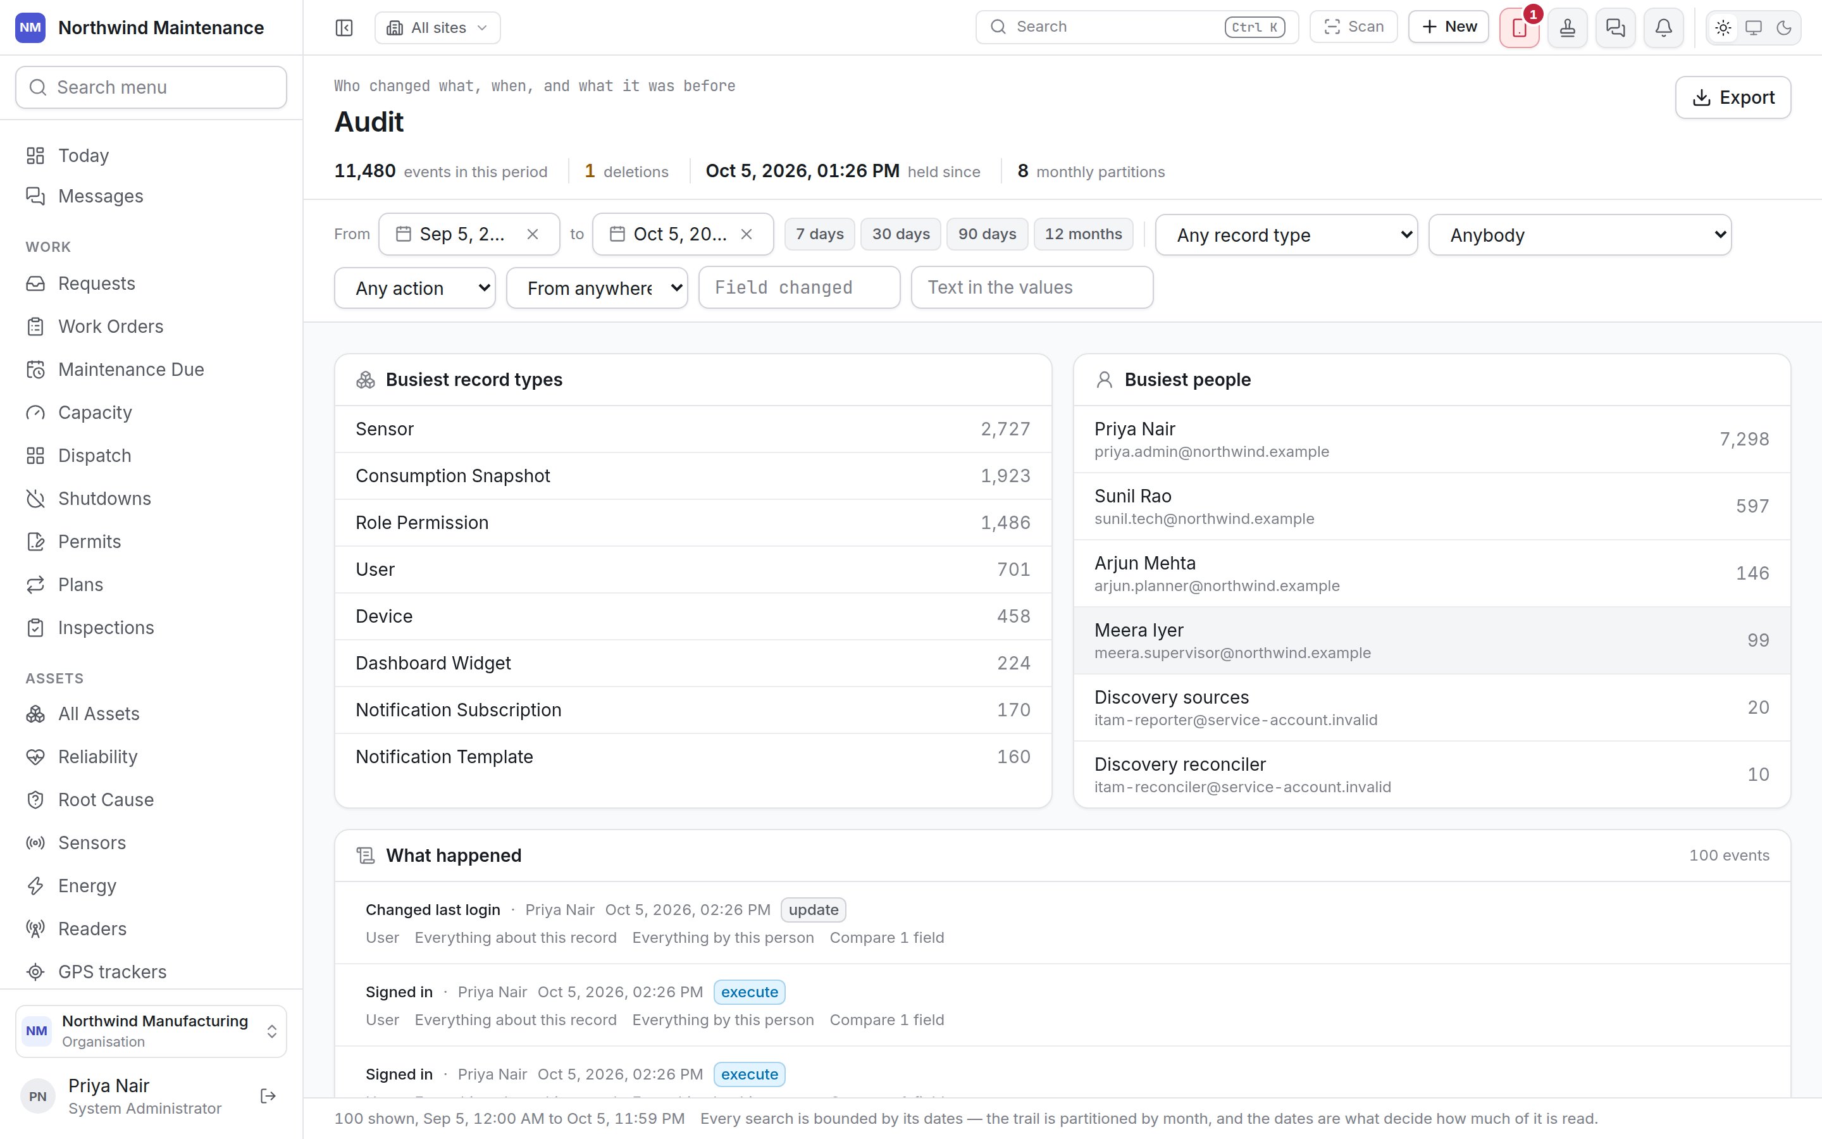The width and height of the screenshot is (1822, 1139).
Task: Select the Meera Iyer person row
Action: point(1431,640)
